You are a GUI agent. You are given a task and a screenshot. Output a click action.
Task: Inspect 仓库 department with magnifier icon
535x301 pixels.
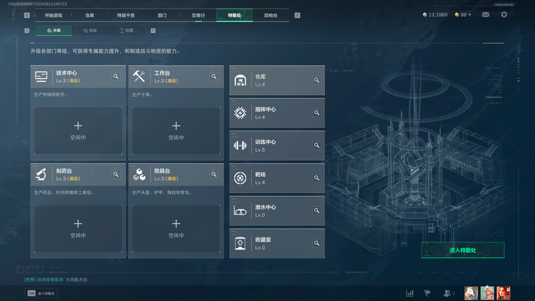point(317,80)
